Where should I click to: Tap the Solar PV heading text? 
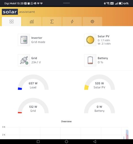[103, 36]
